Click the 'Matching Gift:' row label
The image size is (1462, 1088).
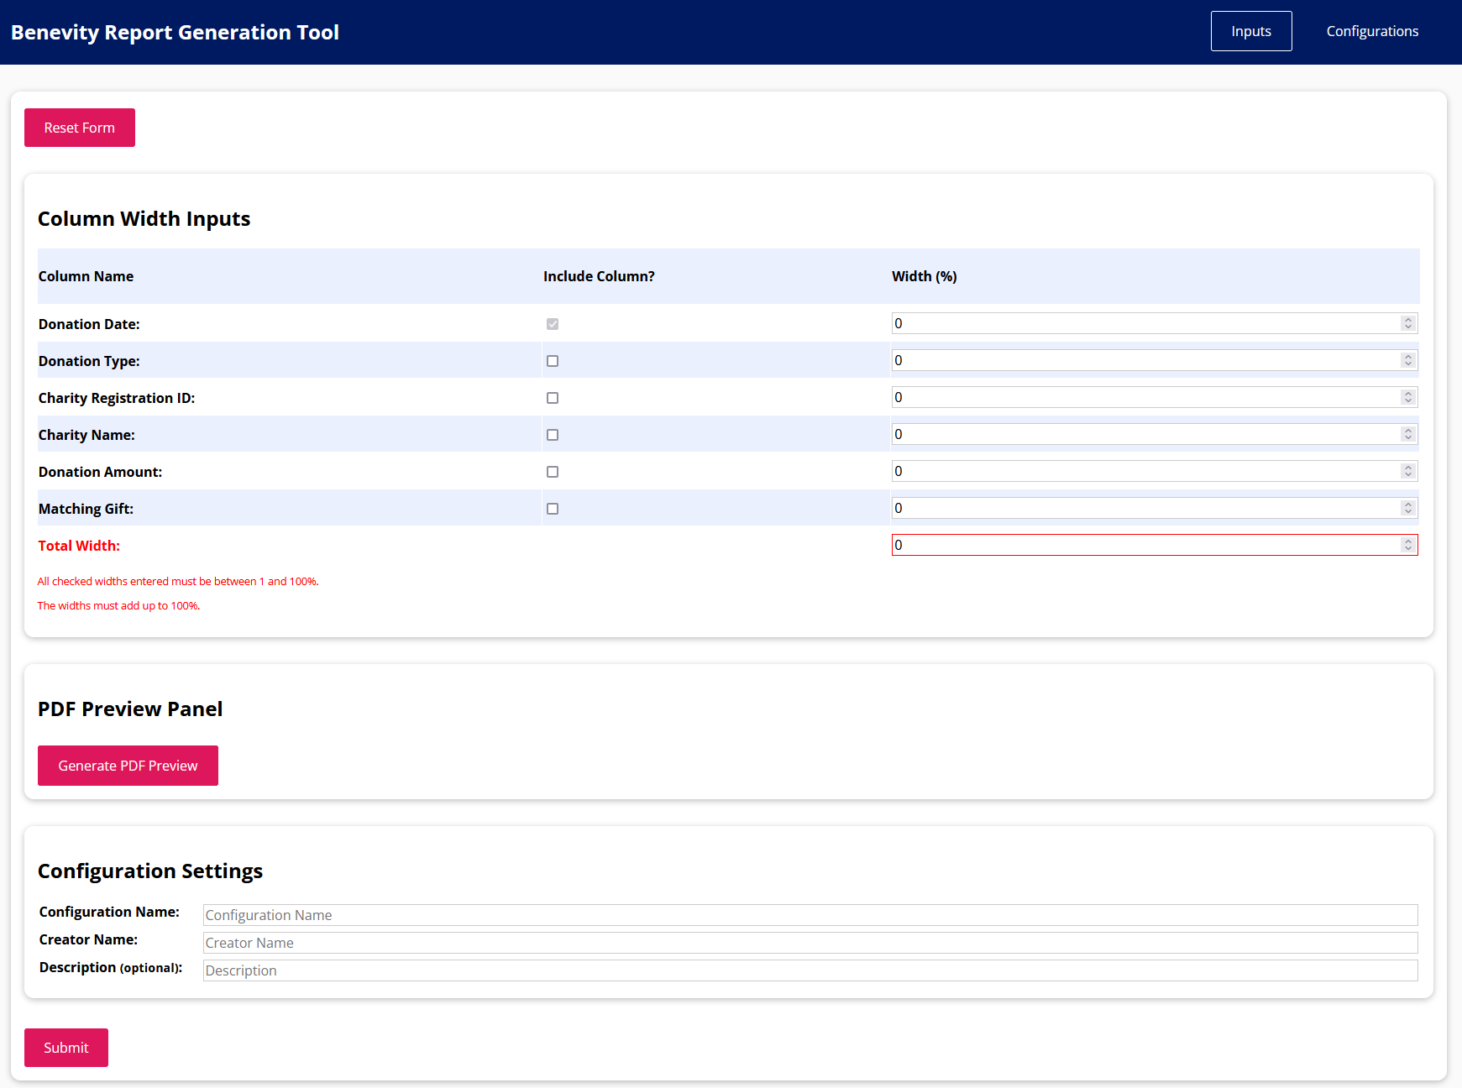coord(86,509)
